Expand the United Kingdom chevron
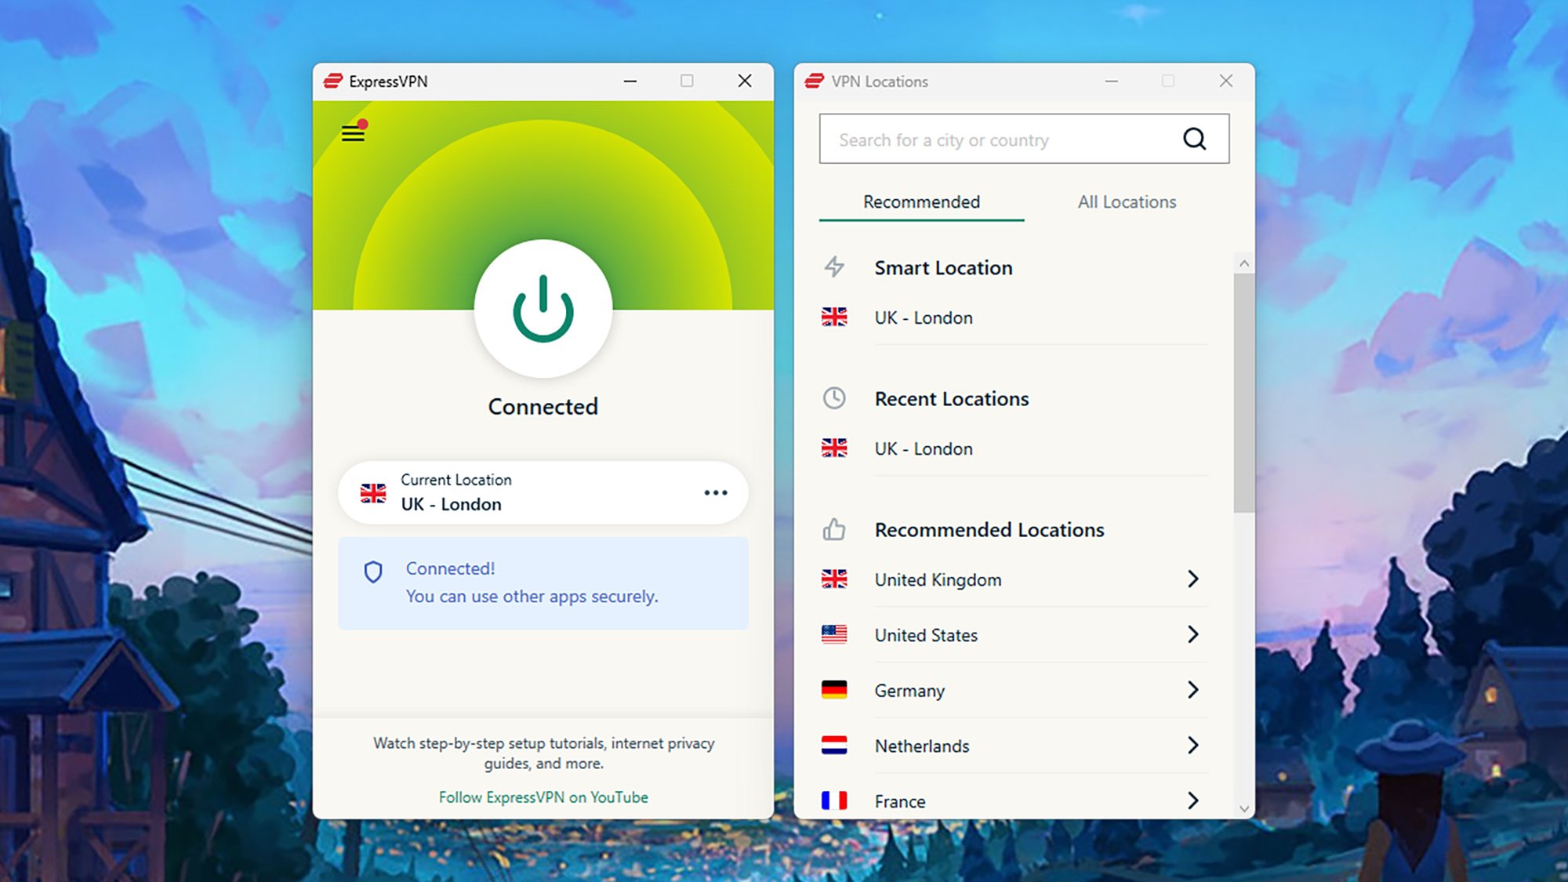 [x=1192, y=579]
